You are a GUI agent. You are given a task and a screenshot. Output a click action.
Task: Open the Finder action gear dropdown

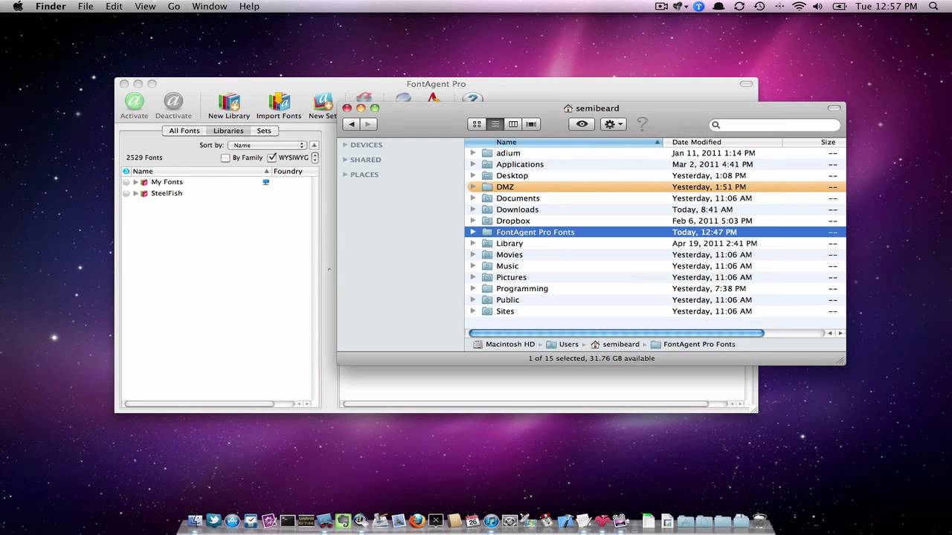(x=614, y=124)
